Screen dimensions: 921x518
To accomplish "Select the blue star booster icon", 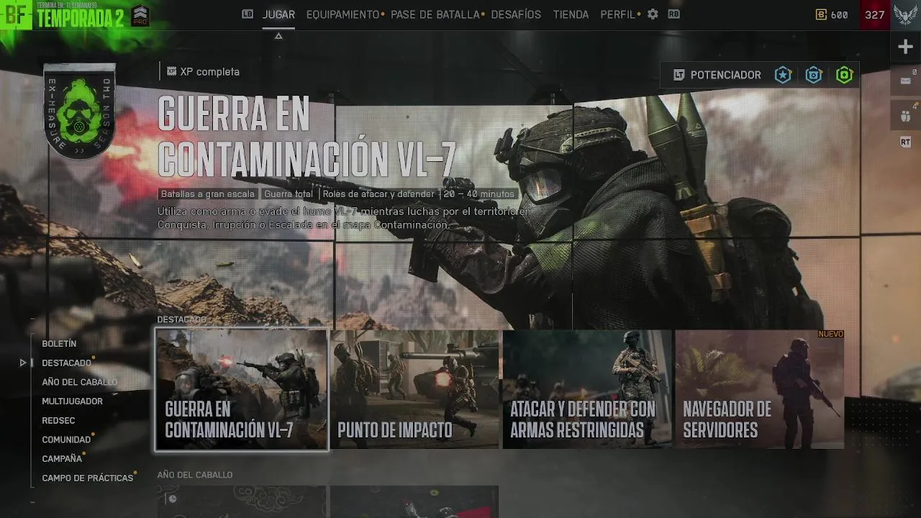I will pos(783,75).
